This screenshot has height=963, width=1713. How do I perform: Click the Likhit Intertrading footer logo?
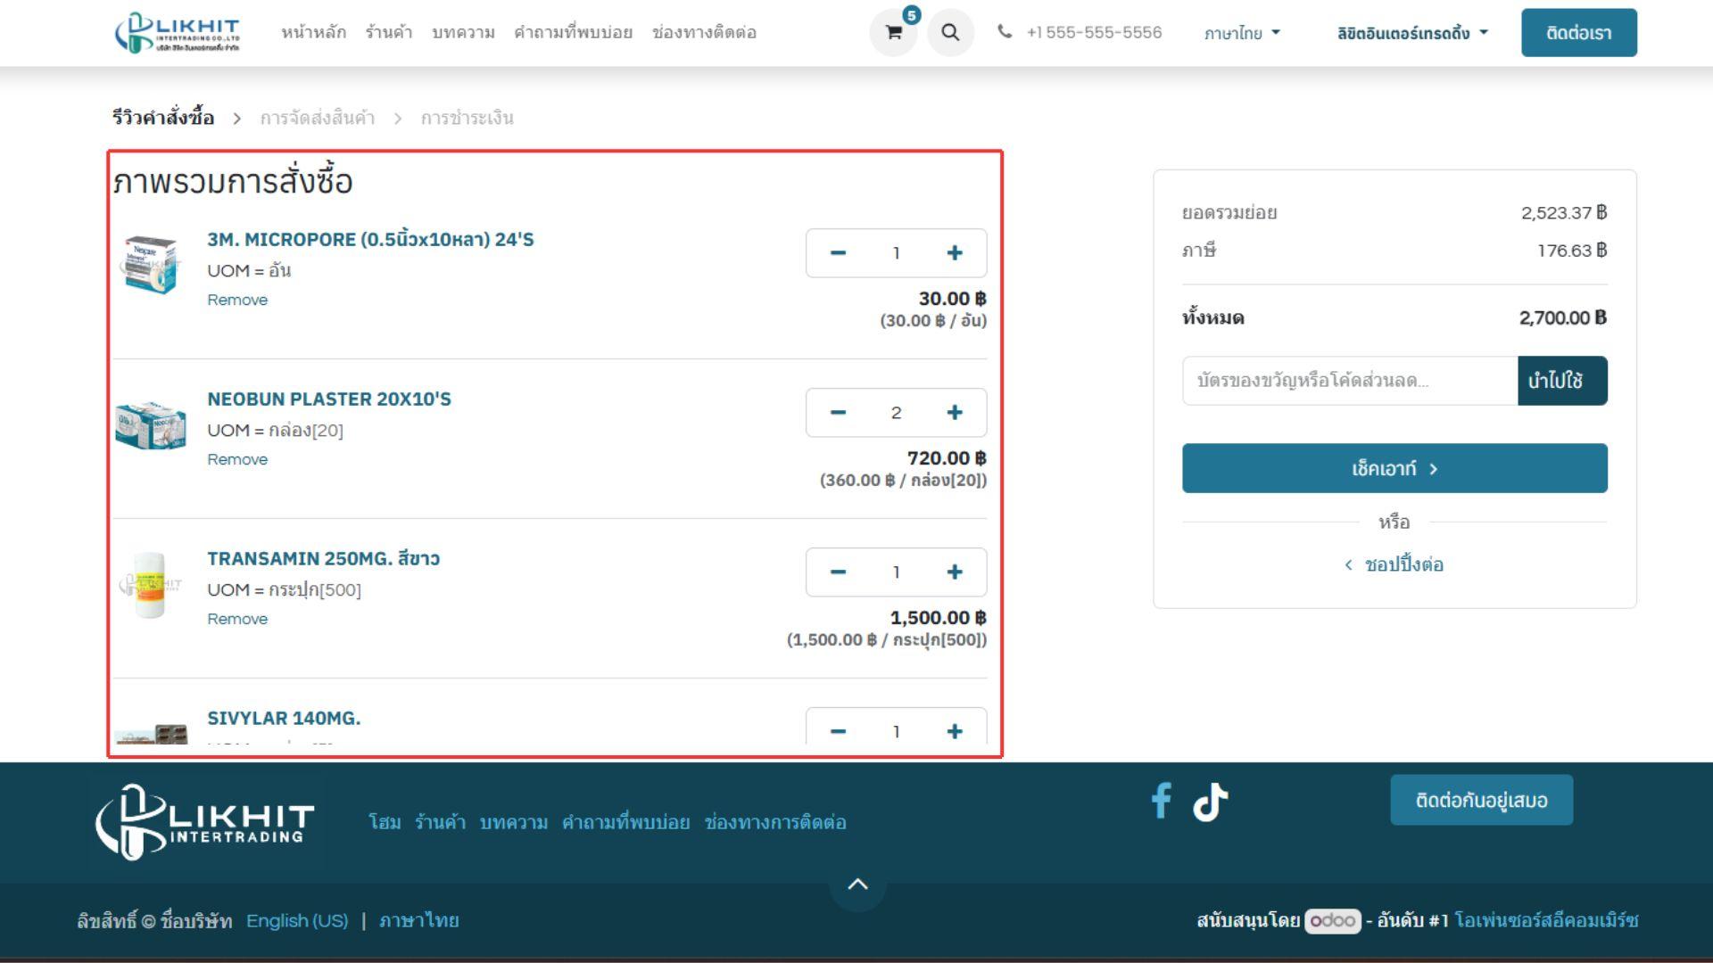pyautogui.click(x=205, y=822)
